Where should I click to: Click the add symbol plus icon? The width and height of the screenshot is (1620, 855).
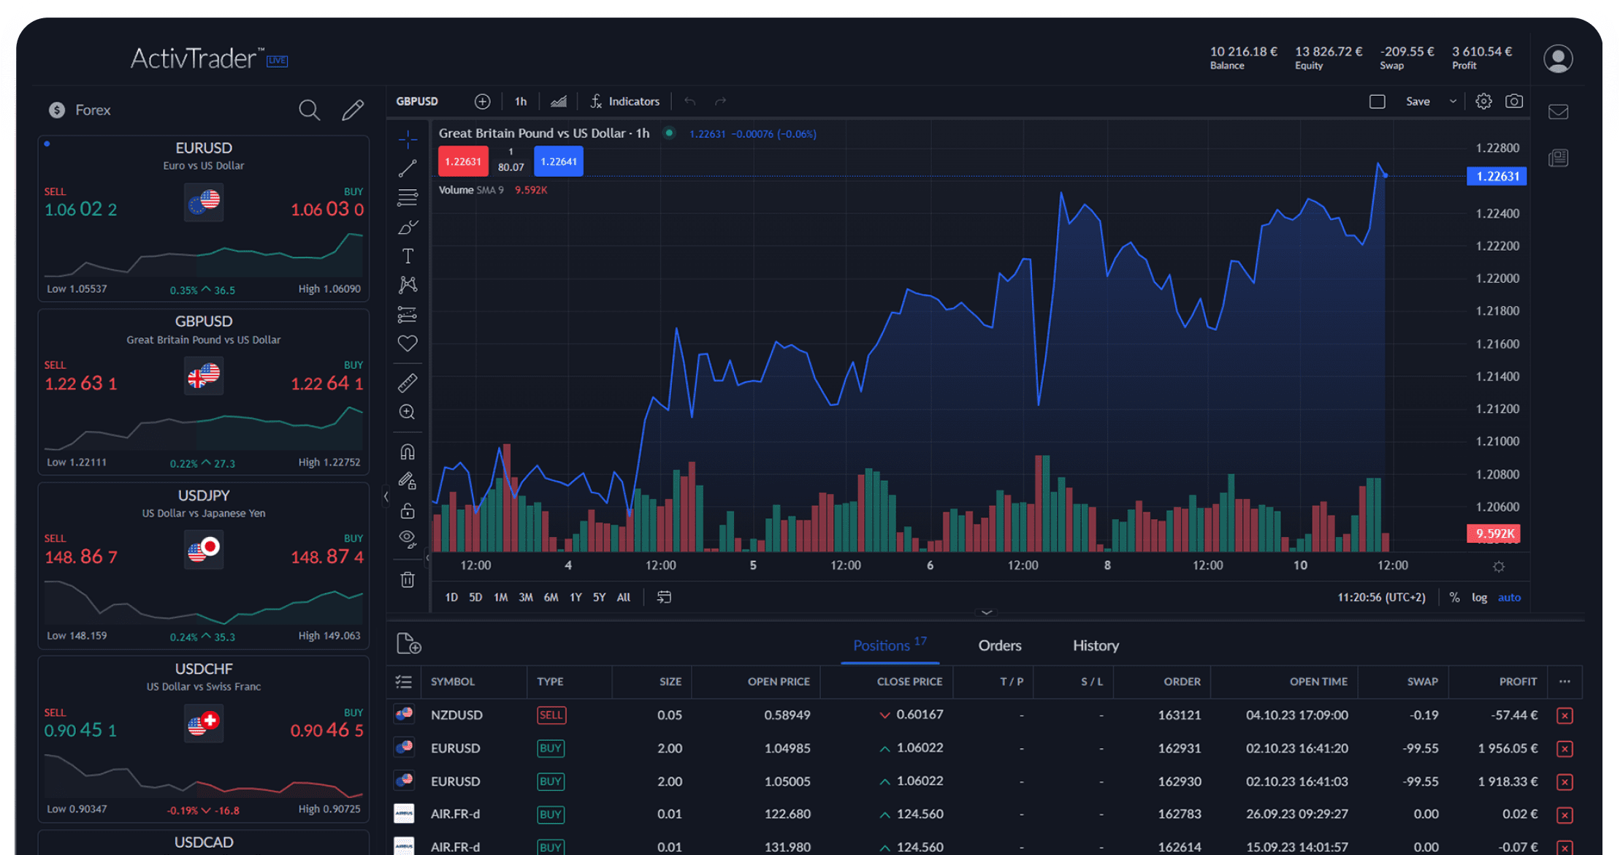coord(482,102)
